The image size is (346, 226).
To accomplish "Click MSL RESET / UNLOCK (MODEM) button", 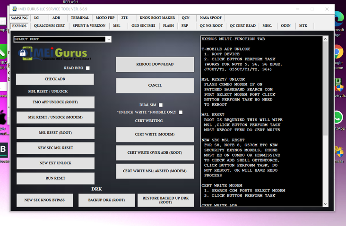I will [55, 117].
